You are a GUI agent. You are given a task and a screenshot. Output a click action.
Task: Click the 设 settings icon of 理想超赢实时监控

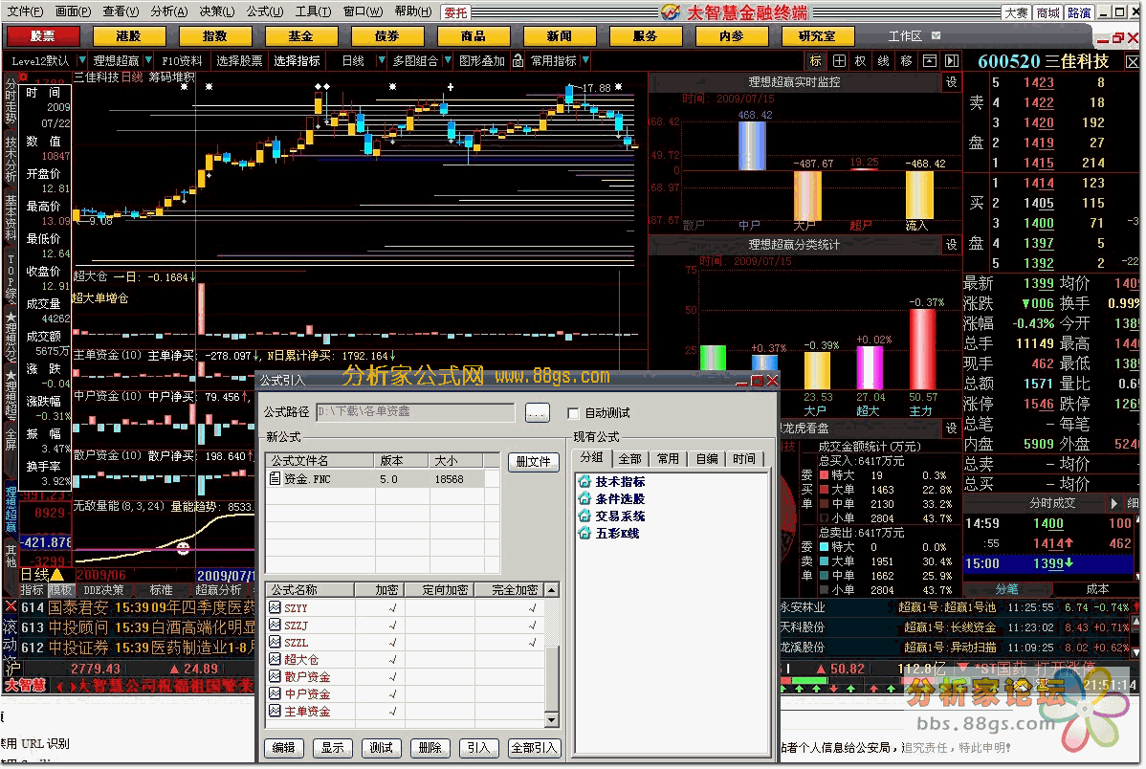click(x=952, y=82)
